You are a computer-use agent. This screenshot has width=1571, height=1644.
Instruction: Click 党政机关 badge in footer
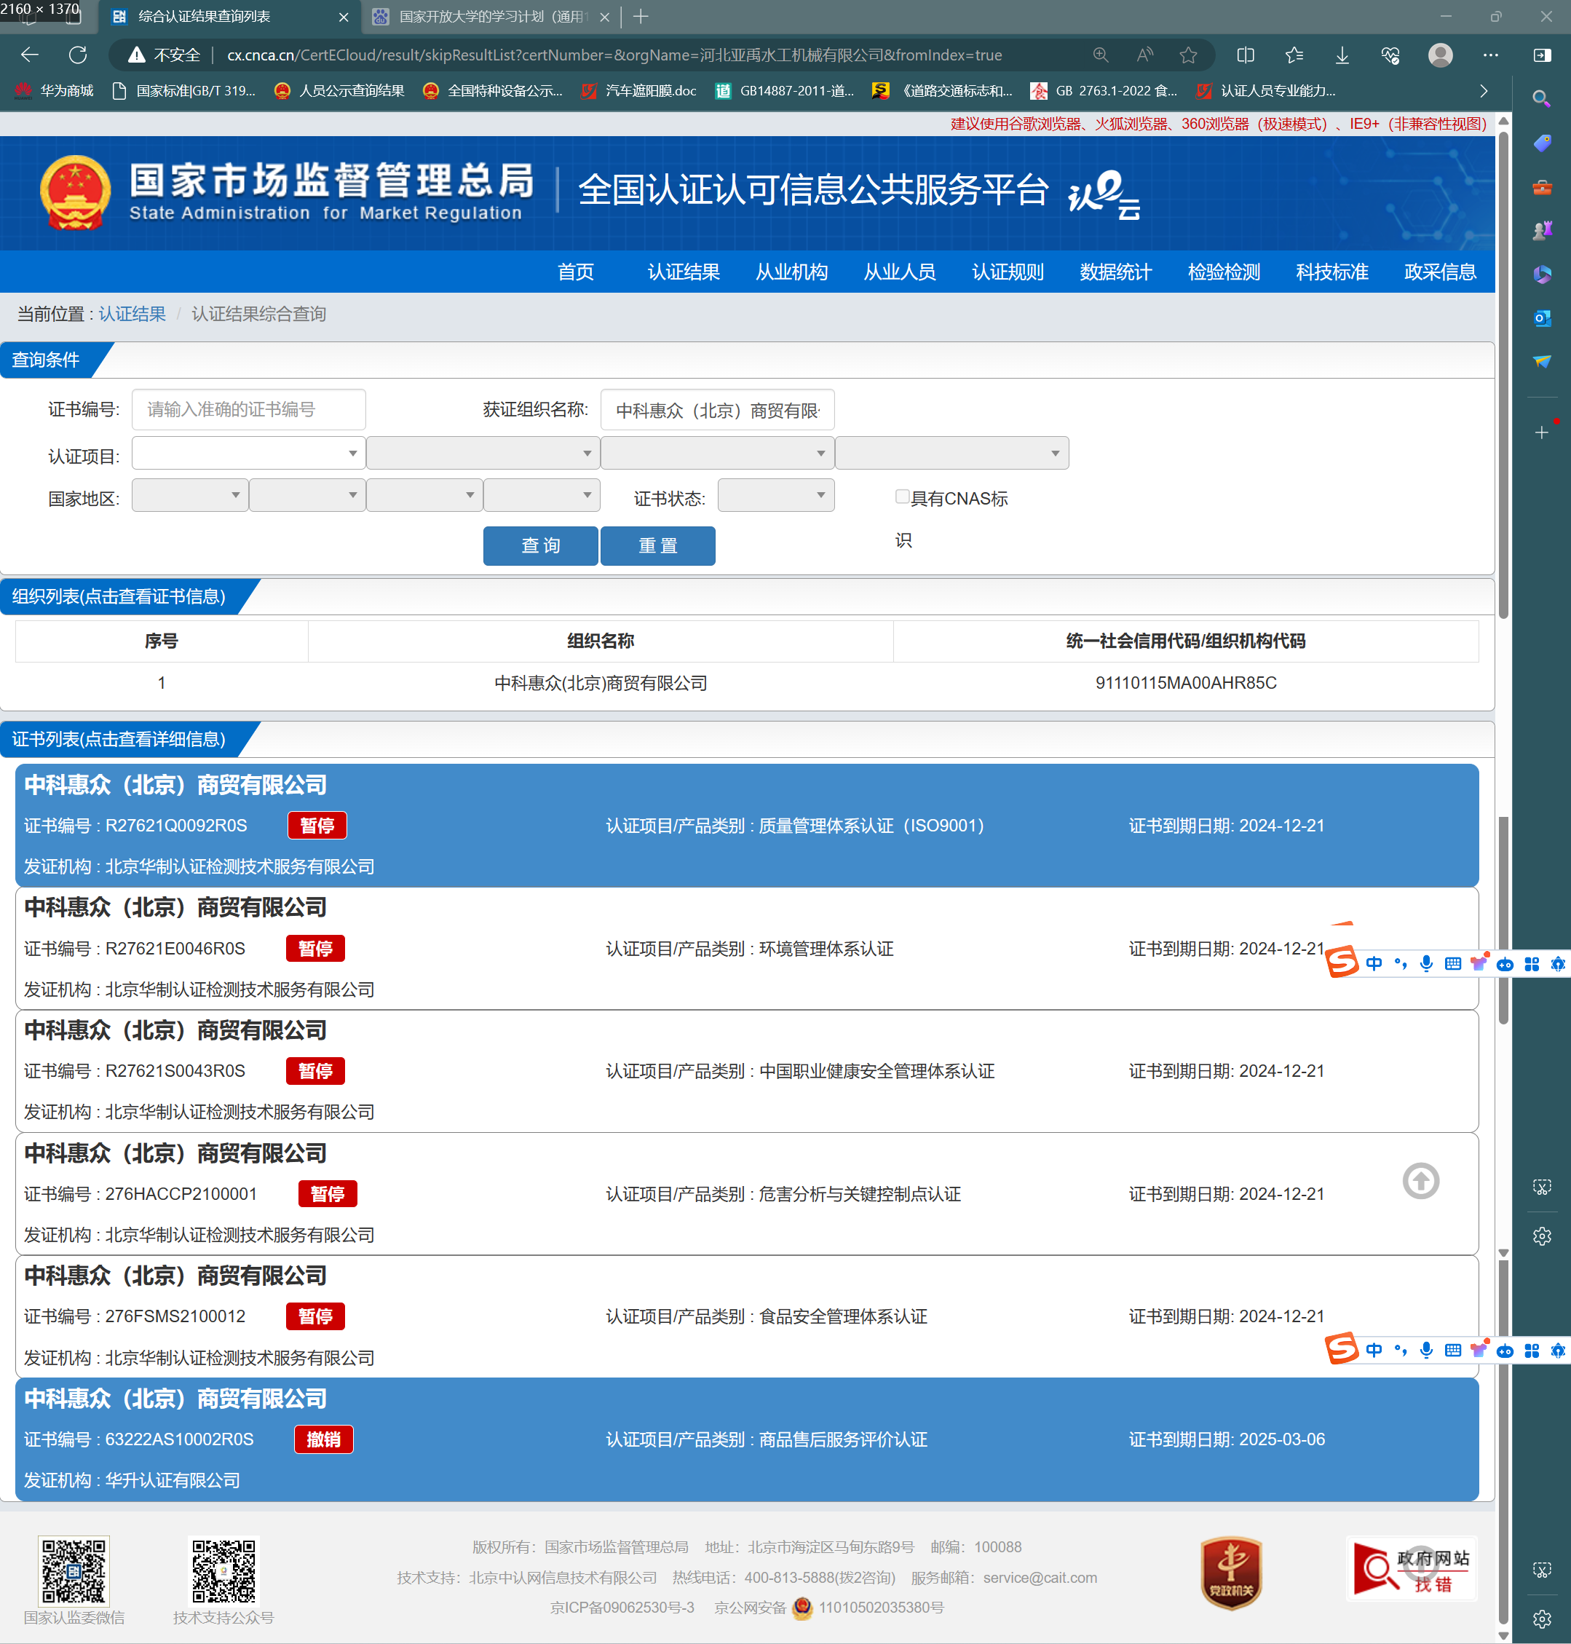tap(1231, 1573)
